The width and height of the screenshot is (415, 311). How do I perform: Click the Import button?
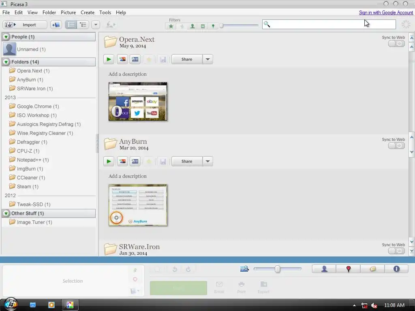click(x=25, y=25)
